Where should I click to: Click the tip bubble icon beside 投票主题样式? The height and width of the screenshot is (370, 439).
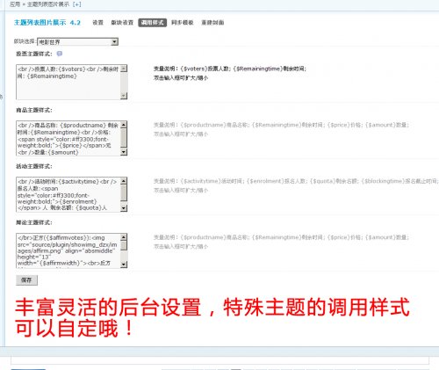pyautogui.click(x=60, y=54)
